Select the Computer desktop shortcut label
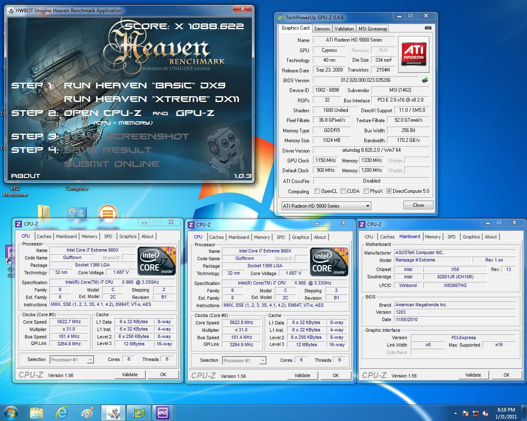The width and height of the screenshot is (527, 421). click(x=77, y=189)
